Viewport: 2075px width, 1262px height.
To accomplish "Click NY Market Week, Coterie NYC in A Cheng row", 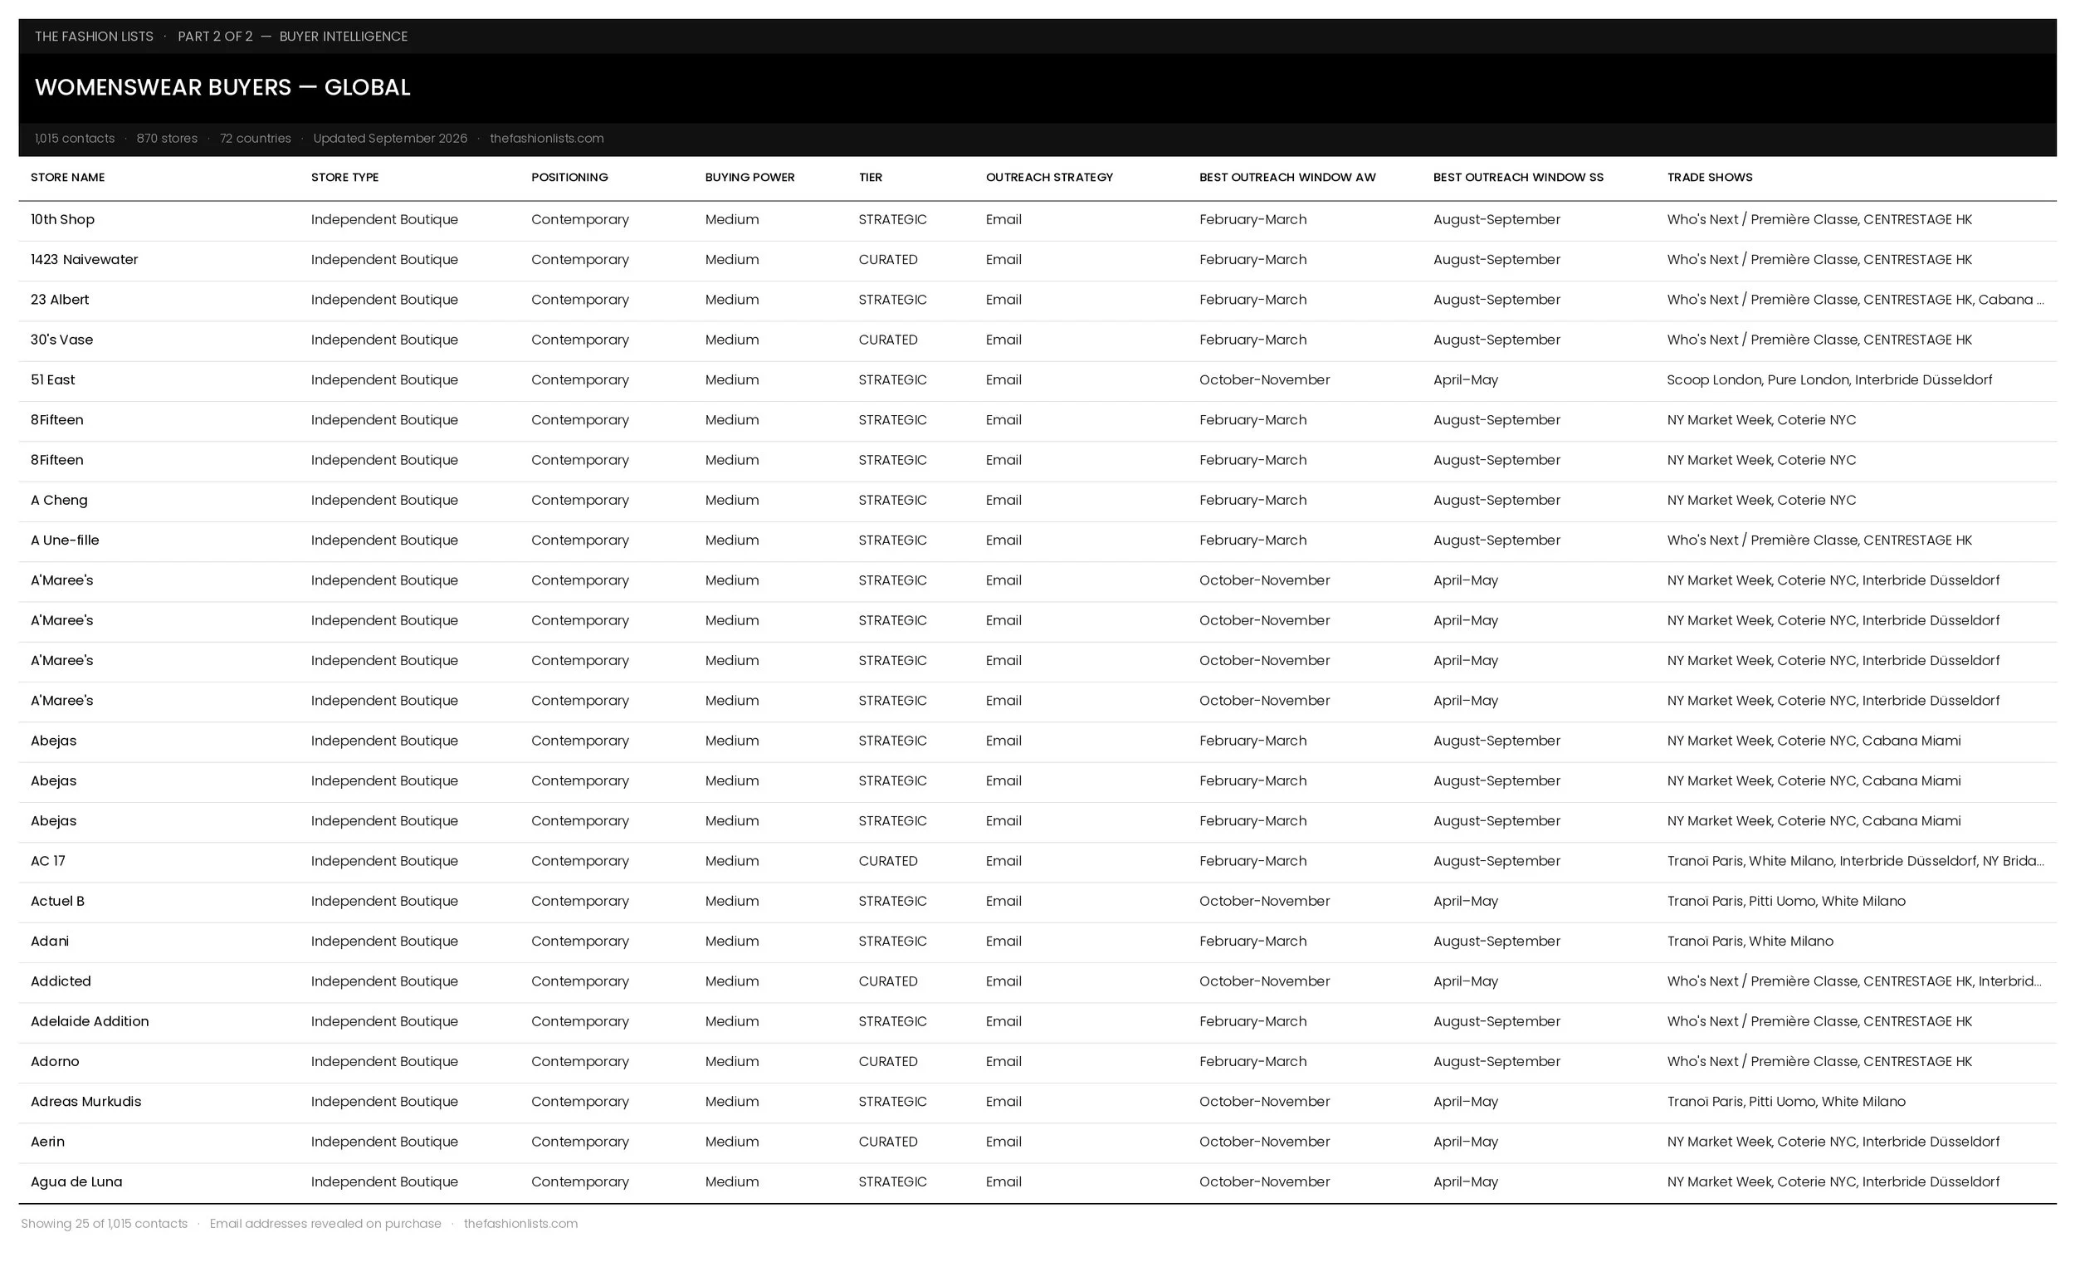I will pyautogui.click(x=1762, y=500).
